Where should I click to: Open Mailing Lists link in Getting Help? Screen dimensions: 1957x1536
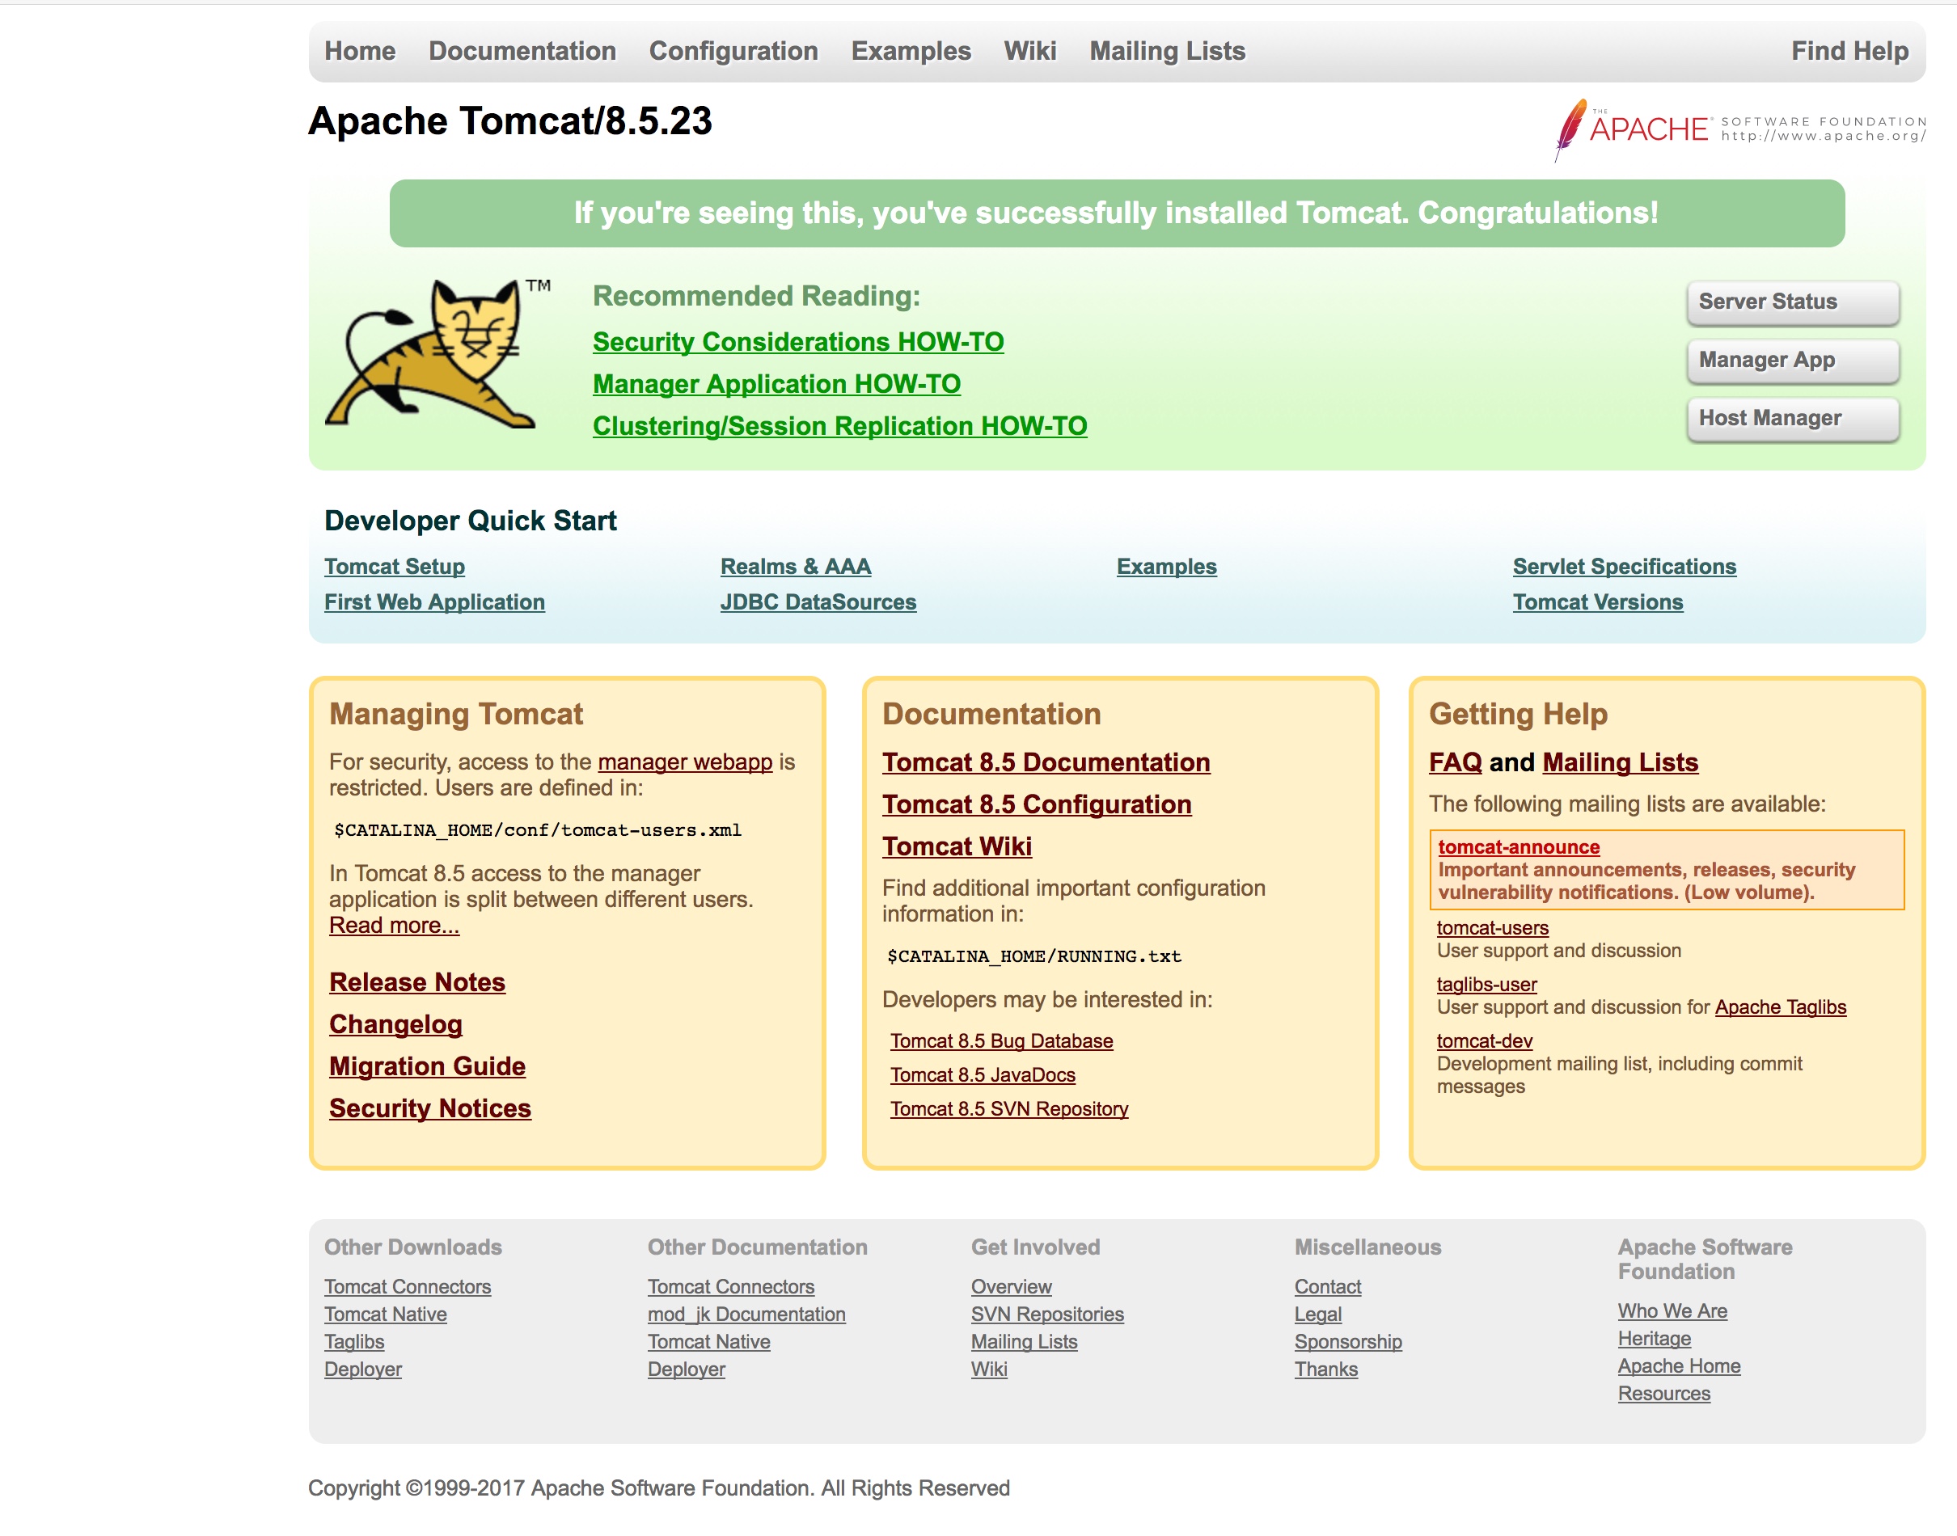(1621, 762)
